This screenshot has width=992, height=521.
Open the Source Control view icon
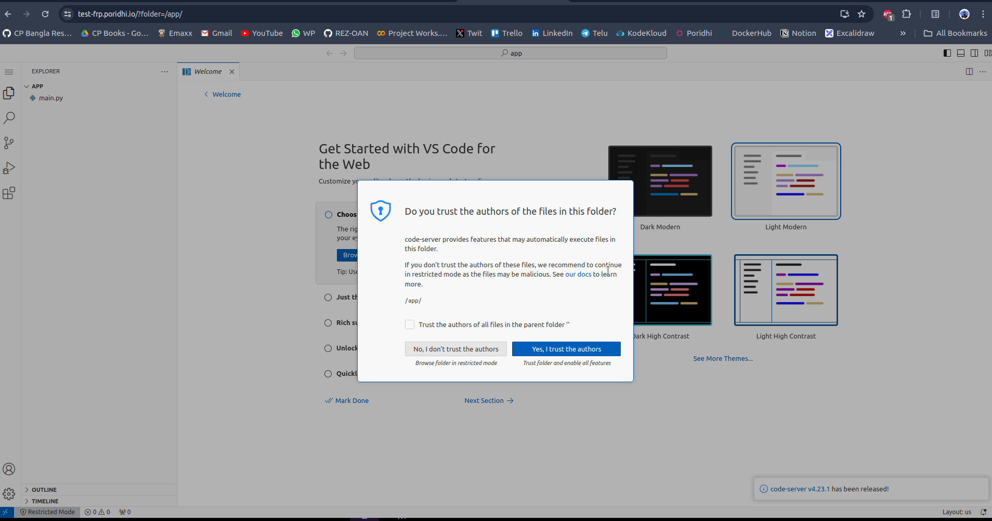pos(9,143)
